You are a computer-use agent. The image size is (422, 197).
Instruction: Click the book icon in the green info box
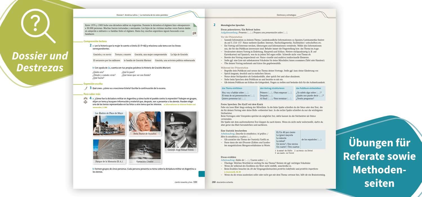(194, 33)
